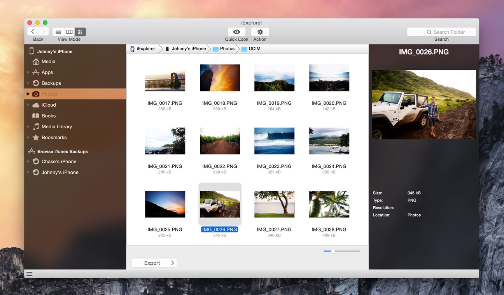The image size is (504, 295).
Task: Click the large jeep preview image
Action: (424, 105)
